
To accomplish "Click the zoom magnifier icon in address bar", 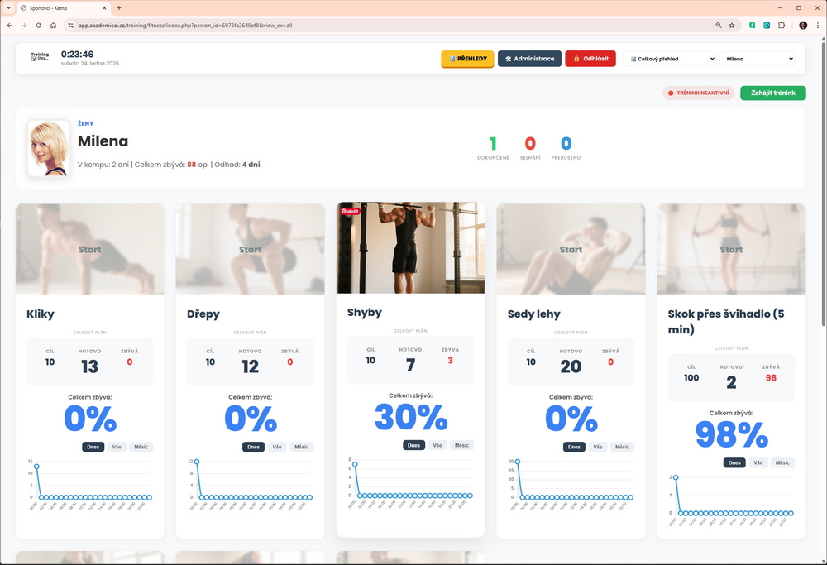I will click(x=719, y=26).
